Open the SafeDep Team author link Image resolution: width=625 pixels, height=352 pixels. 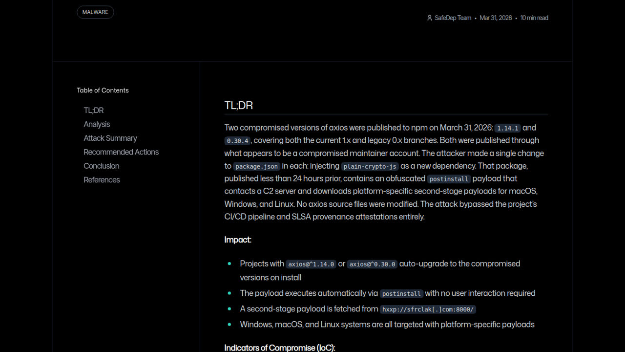pos(453,18)
